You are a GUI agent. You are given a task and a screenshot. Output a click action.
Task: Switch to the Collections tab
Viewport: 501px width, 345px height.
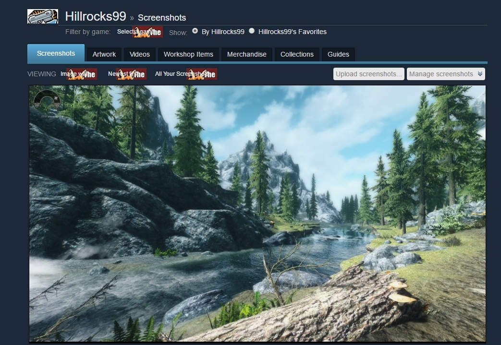(x=297, y=54)
